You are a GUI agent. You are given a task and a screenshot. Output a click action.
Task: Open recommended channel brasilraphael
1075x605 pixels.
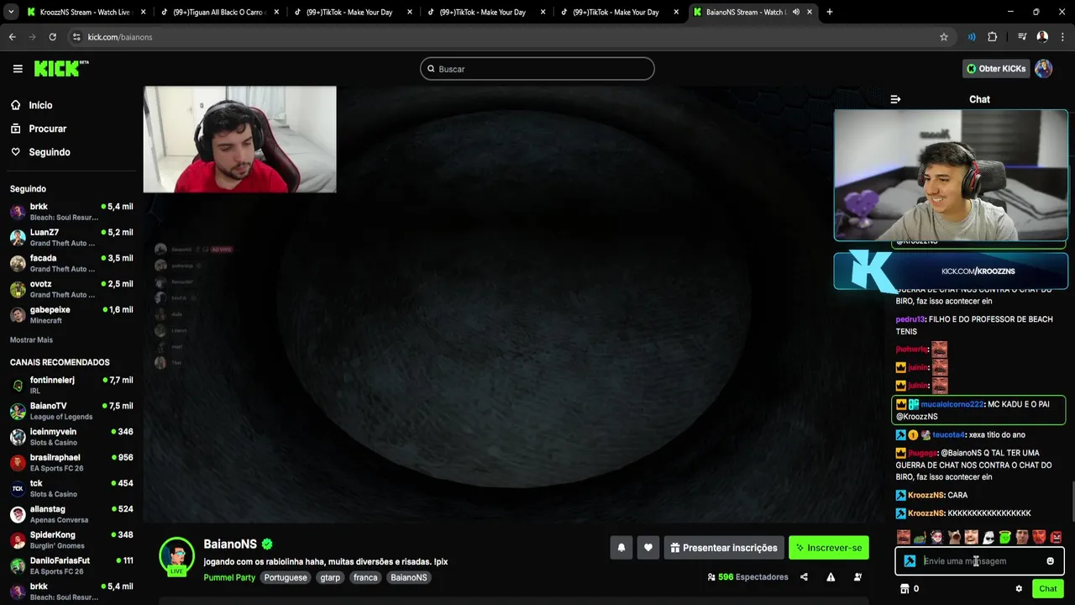tap(71, 463)
